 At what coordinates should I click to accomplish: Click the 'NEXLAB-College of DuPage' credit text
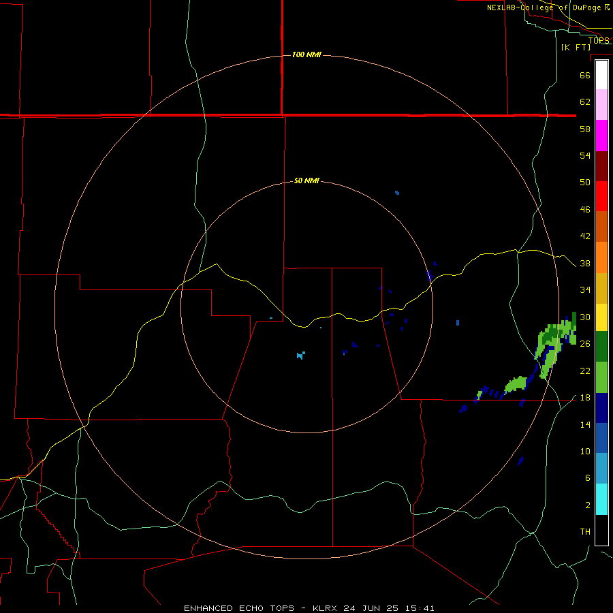[x=544, y=7]
